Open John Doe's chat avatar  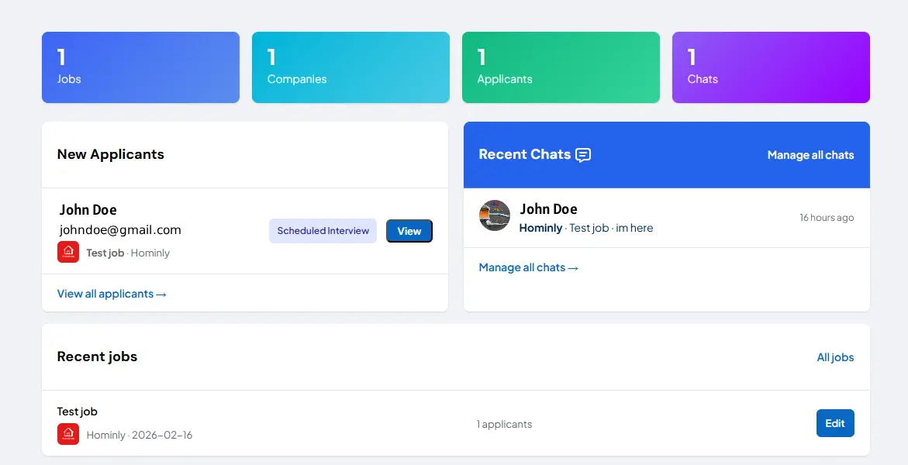(495, 215)
